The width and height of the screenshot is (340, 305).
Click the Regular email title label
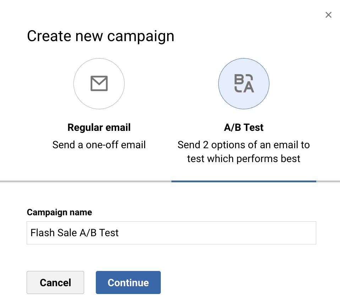pos(99,127)
